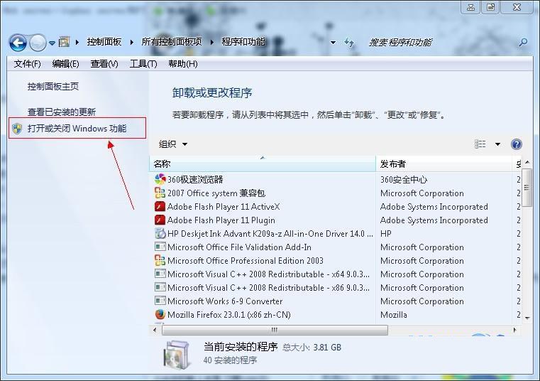Open the 查看已安装的更新 link
The image size is (540, 381).
click(x=62, y=112)
